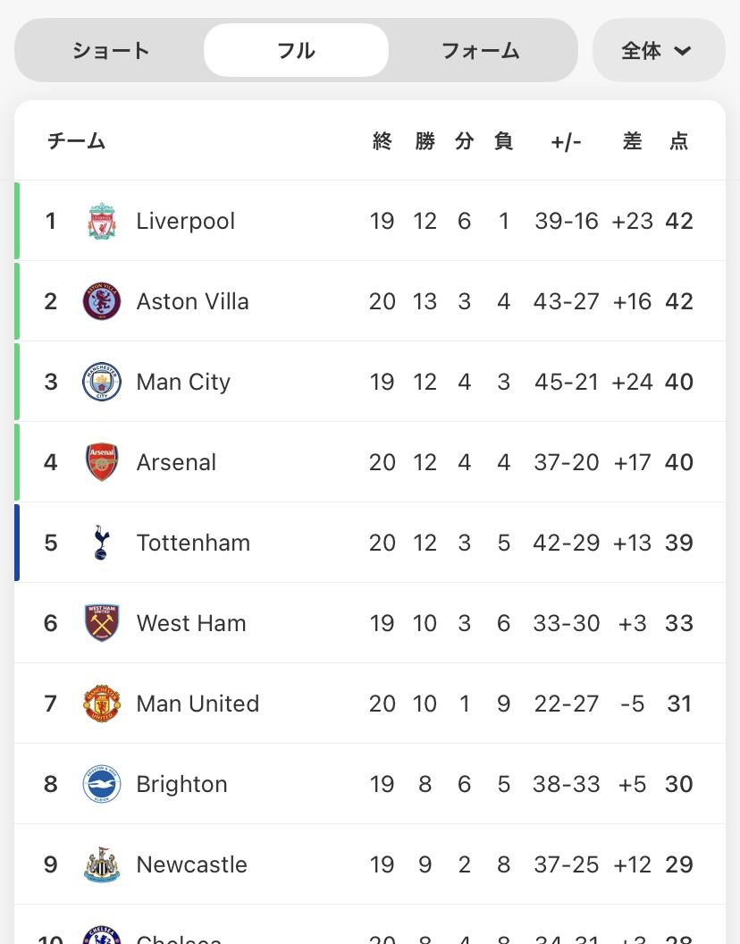This screenshot has width=740, height=944.
Task: Click the West Ham club crest
Action: click(x=102, y=623)
